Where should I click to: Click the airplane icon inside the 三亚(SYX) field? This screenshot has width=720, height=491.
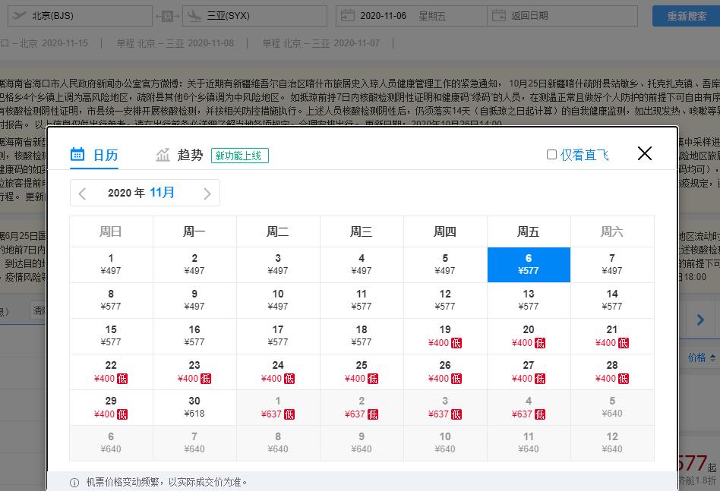click(x=193, y=15)
